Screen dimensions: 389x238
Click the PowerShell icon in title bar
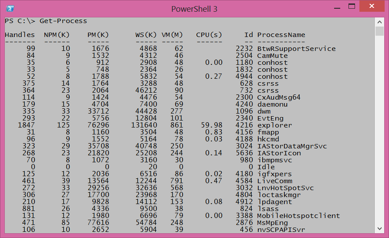point(10,9)
